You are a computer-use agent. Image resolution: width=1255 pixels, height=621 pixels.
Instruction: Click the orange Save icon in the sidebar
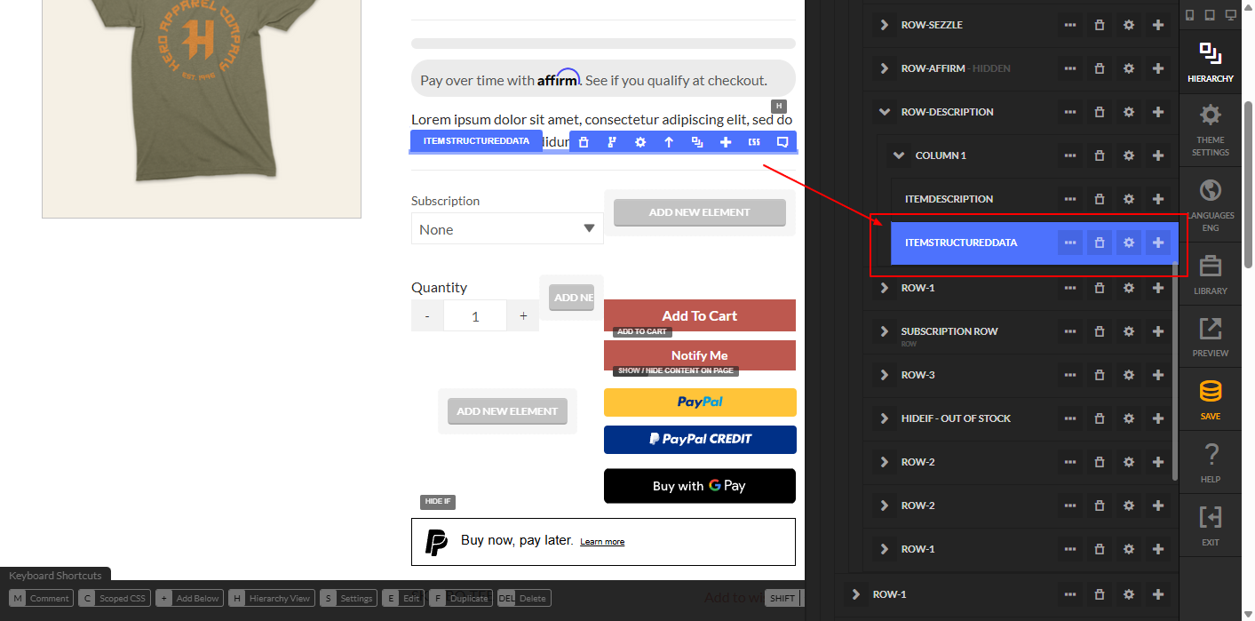coord(1210,400)
